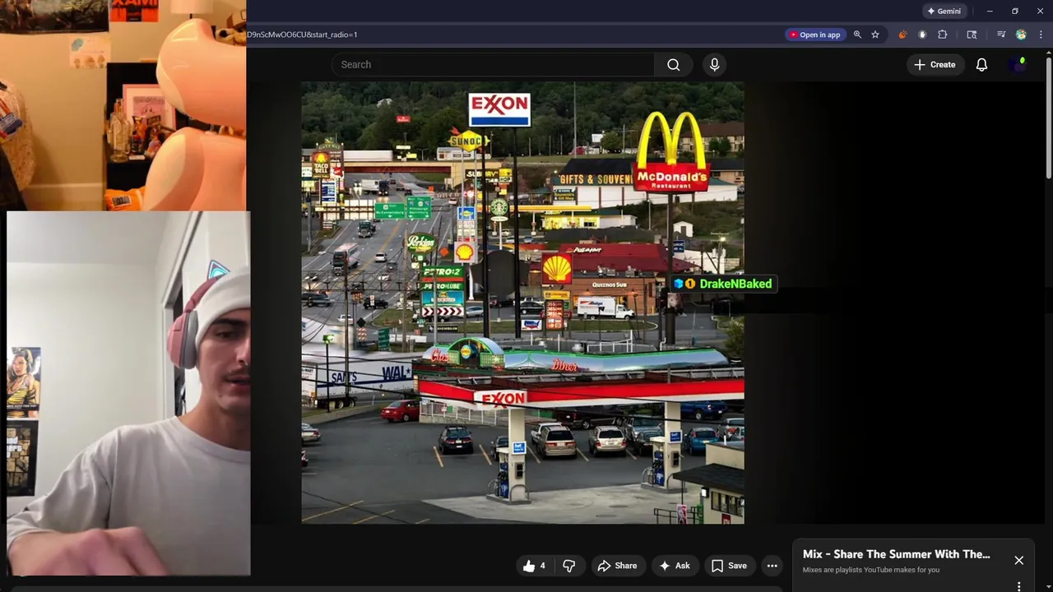
Task: Open the browser zoom magnifier icon
Action: point(857,35)
